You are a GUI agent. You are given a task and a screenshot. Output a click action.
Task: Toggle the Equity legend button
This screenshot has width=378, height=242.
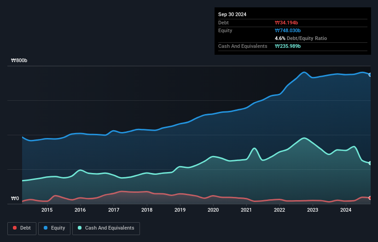click(54, 228)
